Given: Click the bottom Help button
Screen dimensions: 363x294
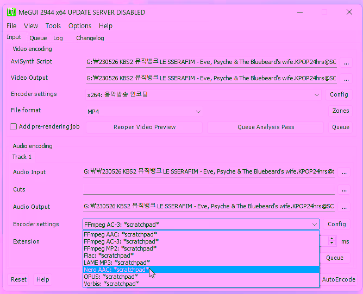Looking at the screenshot, I should point(42,279).
